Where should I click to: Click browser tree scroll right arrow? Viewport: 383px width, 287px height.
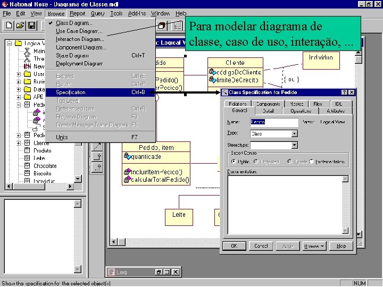pos(70,187)
